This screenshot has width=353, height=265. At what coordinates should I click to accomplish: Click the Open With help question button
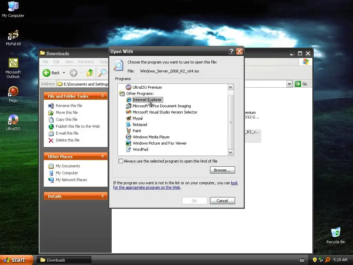click(x=231, y=51)
